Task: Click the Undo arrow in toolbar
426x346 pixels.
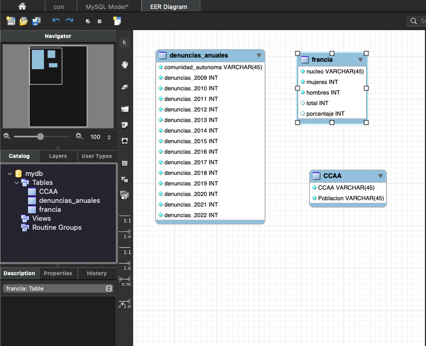Action: click(x=56, y=21)
